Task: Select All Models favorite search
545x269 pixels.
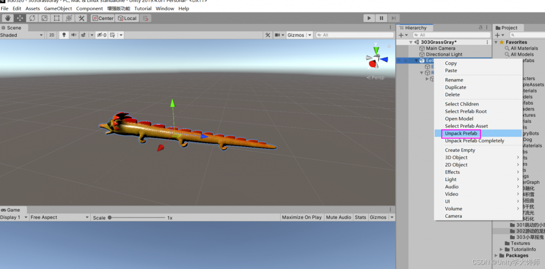Action: tap(522, 54)
